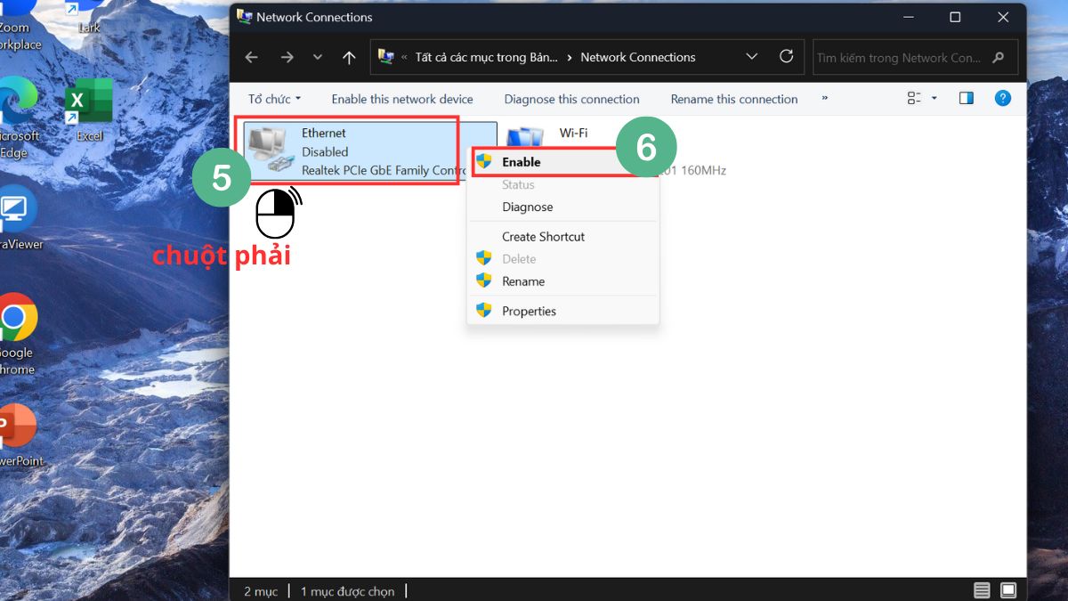
Task: Open the PowerPoint desktop shortcut
Action: point(18,435)
